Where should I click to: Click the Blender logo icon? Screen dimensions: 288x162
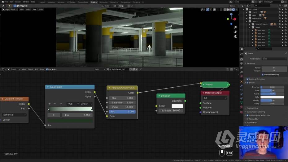click(2, 2)
